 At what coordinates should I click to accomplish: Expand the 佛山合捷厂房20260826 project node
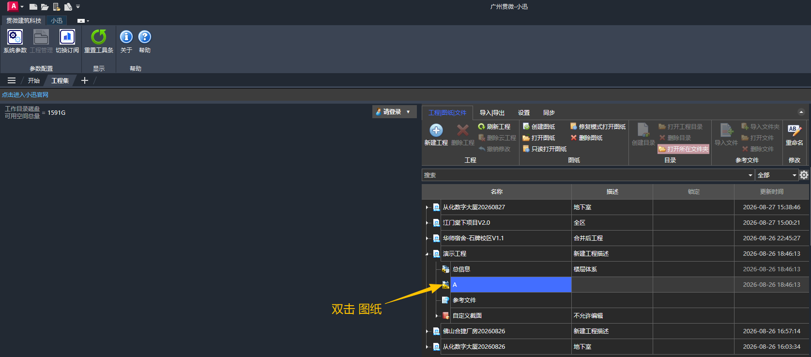pos(427,331)
